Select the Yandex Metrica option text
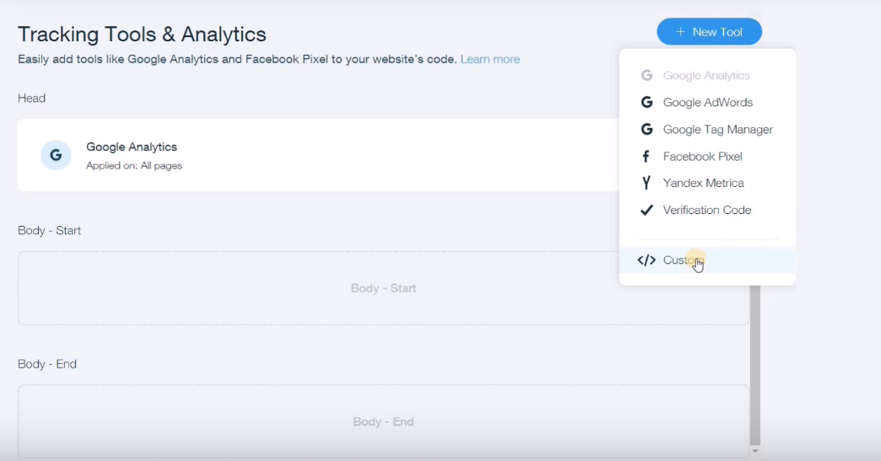881x461 pixels. 703,183
